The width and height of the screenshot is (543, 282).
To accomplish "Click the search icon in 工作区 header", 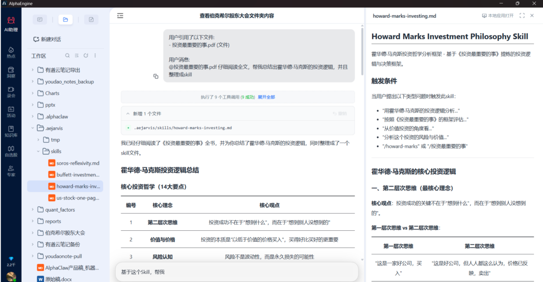I will point(67,56).
